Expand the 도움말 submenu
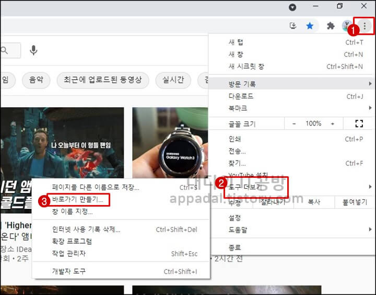Viewport: 376px width, 295px height. coord(291,230)
